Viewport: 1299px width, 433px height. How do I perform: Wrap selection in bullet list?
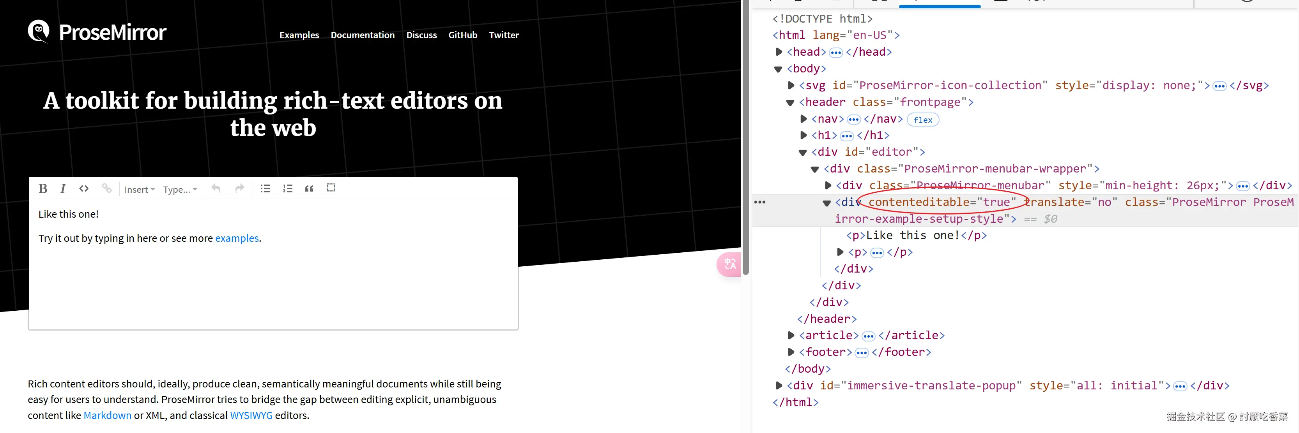coord(265,188)
